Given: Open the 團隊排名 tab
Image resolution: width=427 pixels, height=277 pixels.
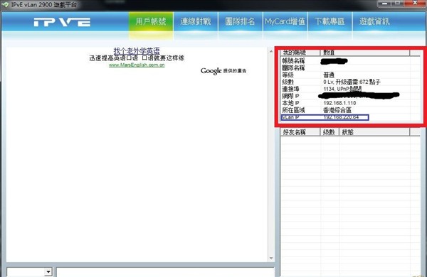Looking at the screenshot, I should [x=241, y=21].
